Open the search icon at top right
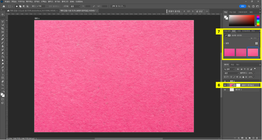The width and height of the screenshot is (262, 140). 249,6
